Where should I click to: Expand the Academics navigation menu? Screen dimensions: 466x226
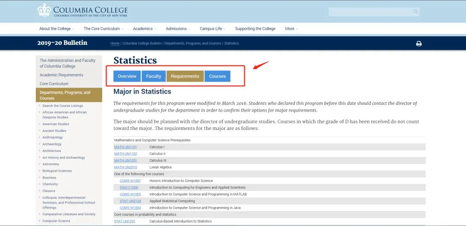[144, 29]
